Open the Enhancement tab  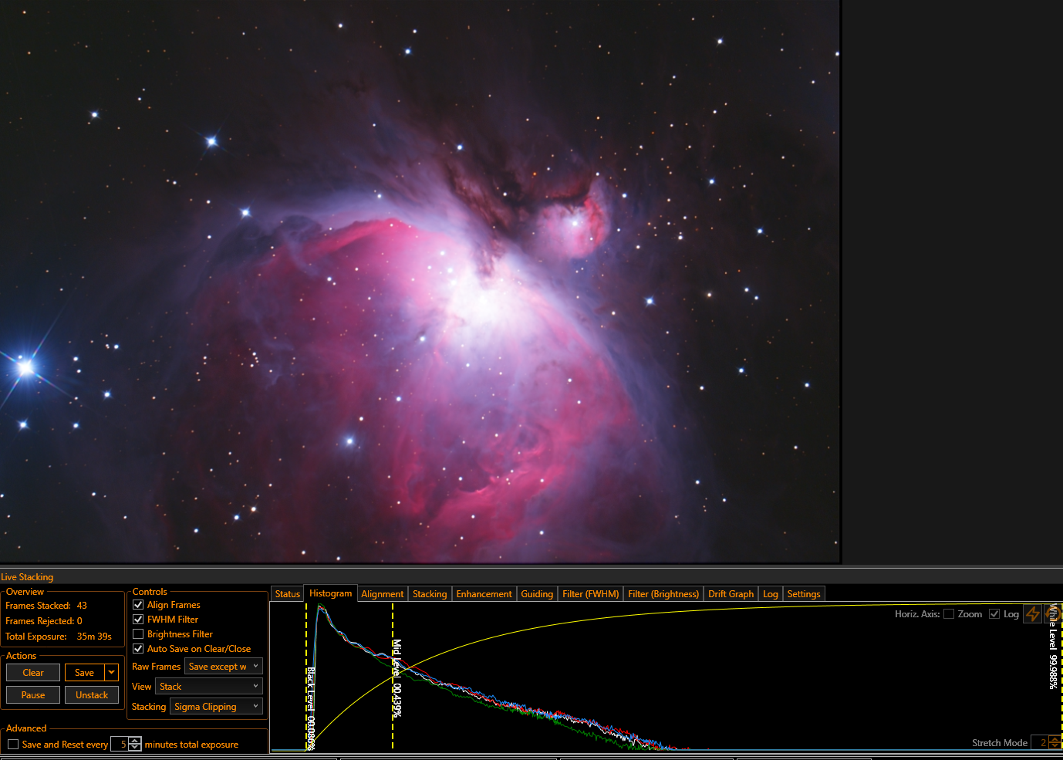click(x=484, y=594)
